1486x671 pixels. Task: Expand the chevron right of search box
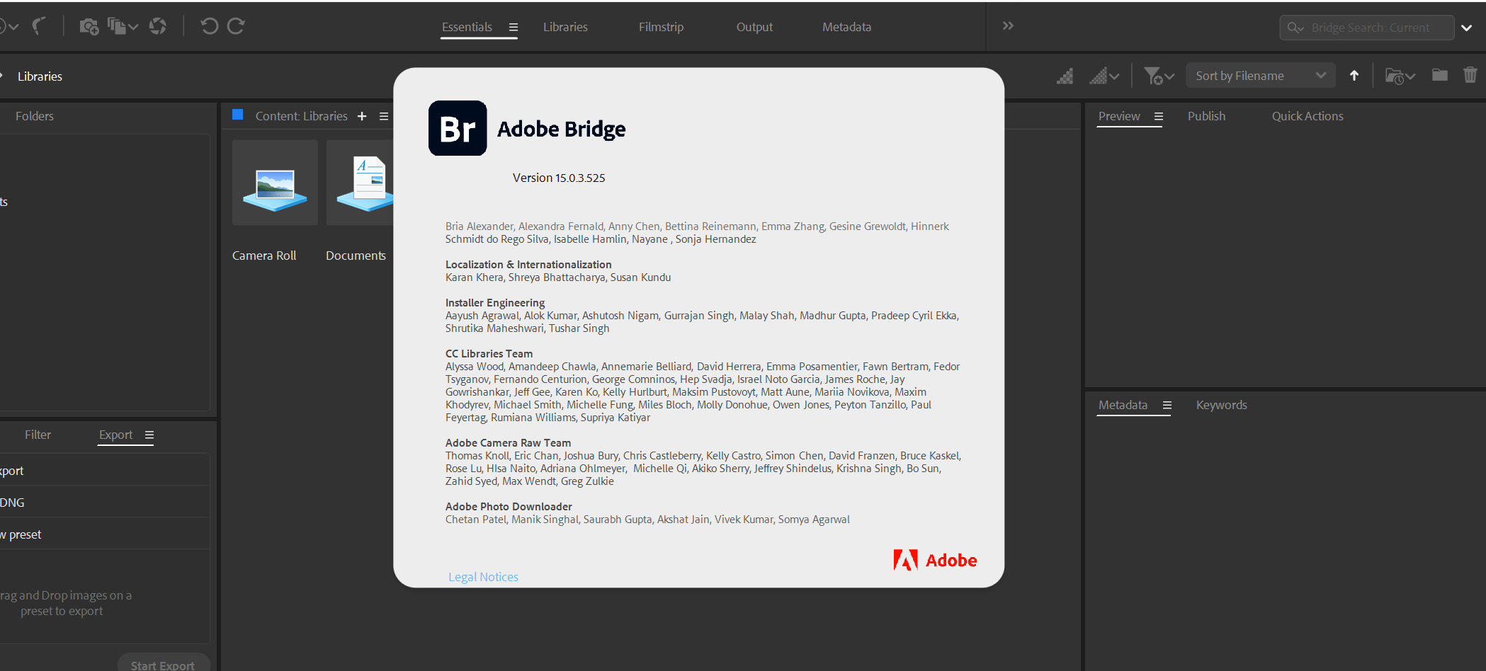(x=1467, y=28)
